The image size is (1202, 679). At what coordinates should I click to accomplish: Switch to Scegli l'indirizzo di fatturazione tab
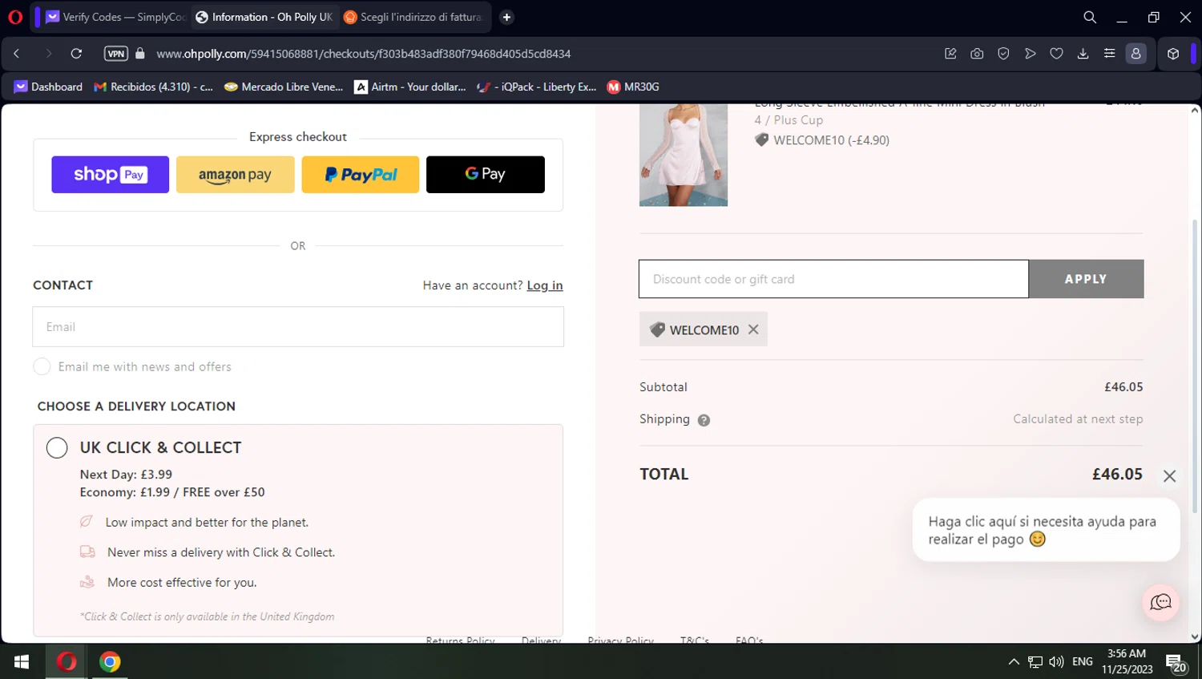(x=413, y=17)
